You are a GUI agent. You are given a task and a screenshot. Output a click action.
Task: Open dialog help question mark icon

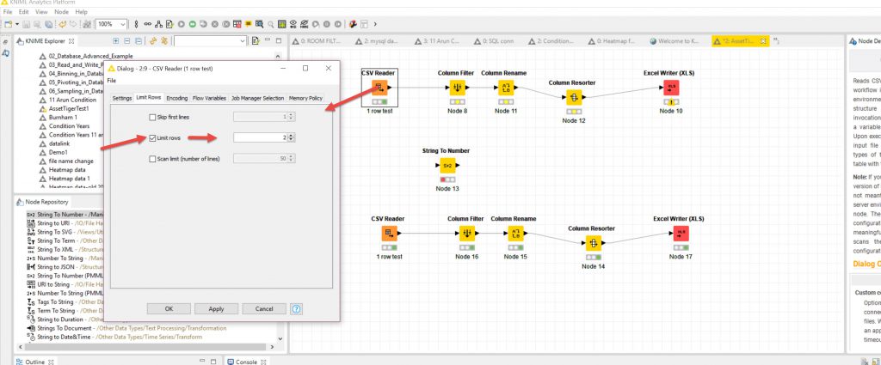point(296,308)
